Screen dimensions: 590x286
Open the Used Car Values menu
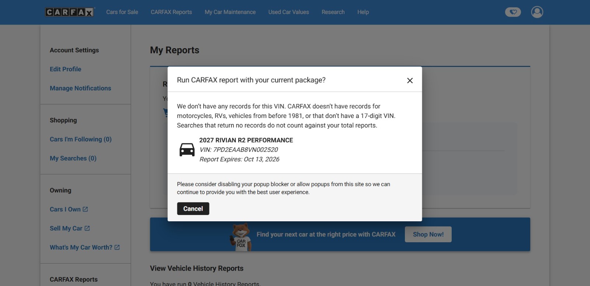(x=289, y=12)
